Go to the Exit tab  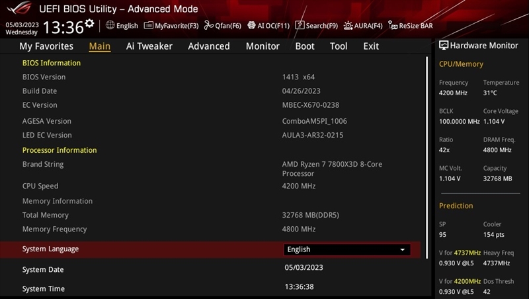tap(371, 46)
